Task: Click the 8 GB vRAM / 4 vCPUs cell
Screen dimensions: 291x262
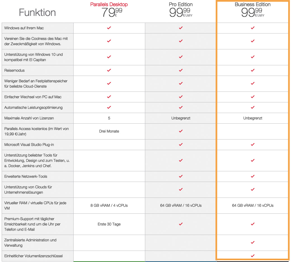Action: coord(109,205)
